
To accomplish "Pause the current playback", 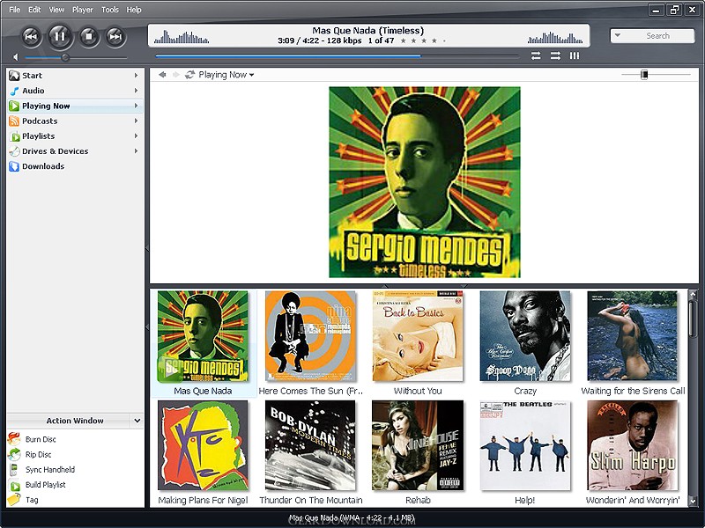I will click(x=60, y=36).
